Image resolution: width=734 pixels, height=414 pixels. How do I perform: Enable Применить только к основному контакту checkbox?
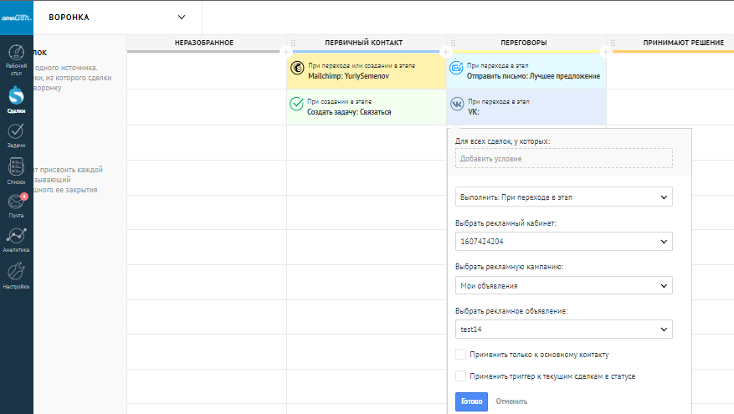point(461,355)
